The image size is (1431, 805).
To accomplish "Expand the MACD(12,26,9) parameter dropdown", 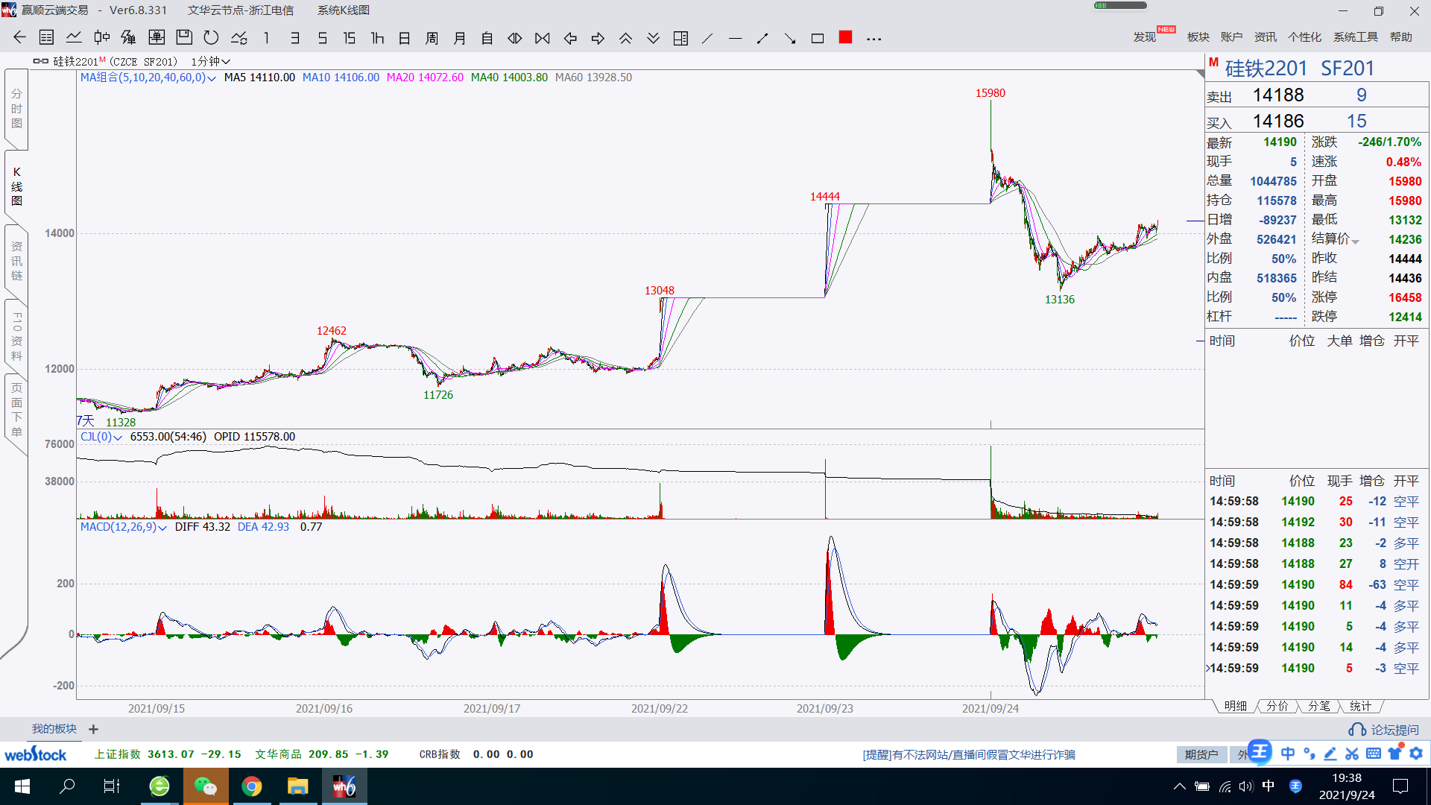I will (x=162, y=528).
